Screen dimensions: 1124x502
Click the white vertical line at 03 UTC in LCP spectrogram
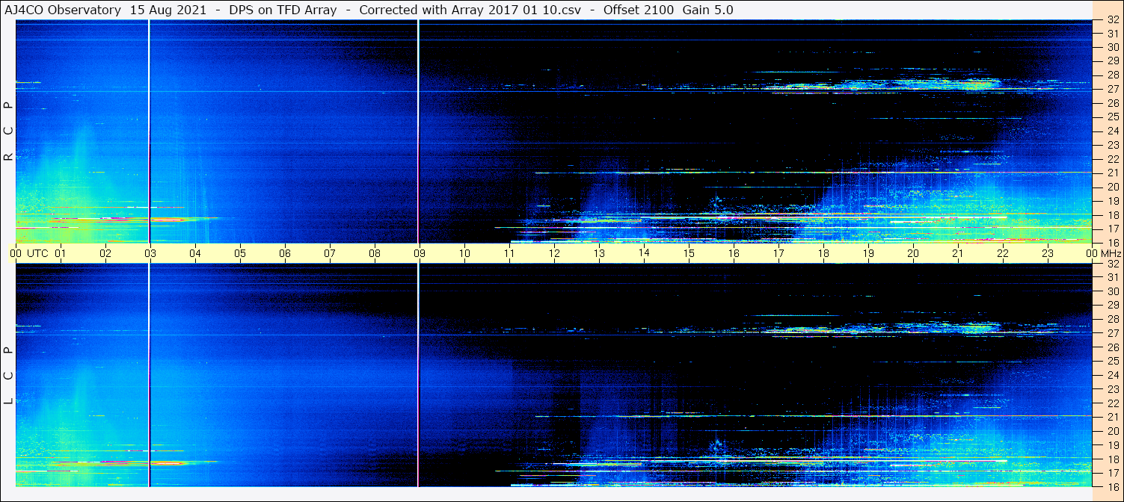coord(150,375)
